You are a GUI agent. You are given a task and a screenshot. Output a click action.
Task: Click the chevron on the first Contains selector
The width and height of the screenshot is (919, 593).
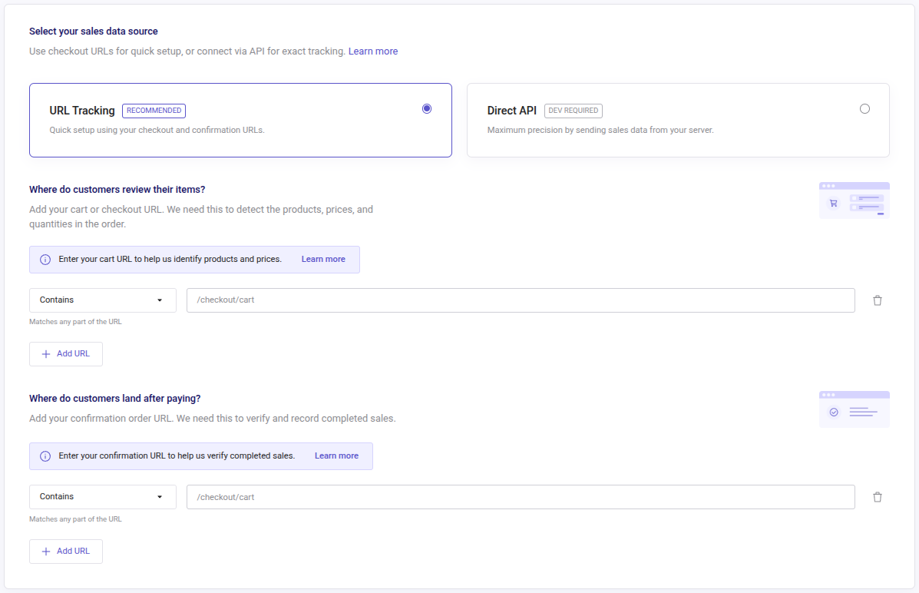160,300
